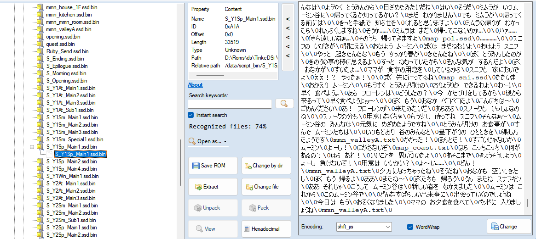The width and height of the screenshot is (536, 239).
Task: Click the Type value Unknown
Action: click(x=235, y=50)
